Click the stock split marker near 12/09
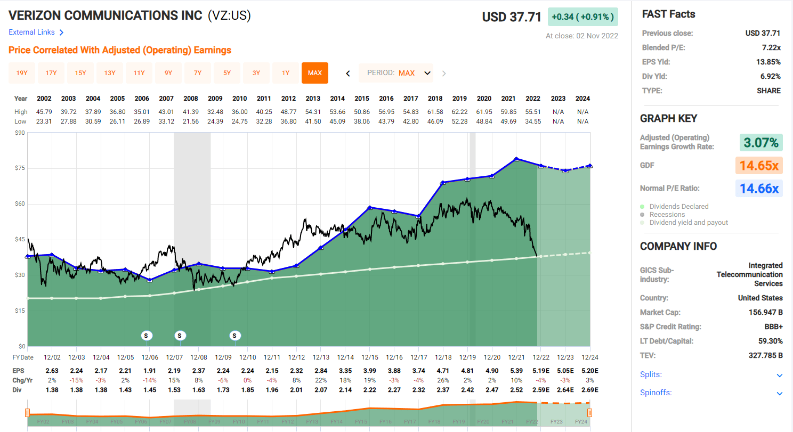Viewport: 793px width, 432px height. pos(235,336)
